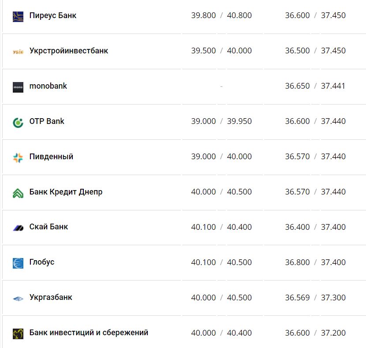The width and height of the screenshot is (366, 348).
Task: Click the Укргазбанк logo icon
Action: tap(18, 299)
